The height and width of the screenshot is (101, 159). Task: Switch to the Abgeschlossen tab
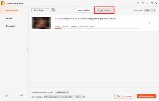(x=104, y=10)
